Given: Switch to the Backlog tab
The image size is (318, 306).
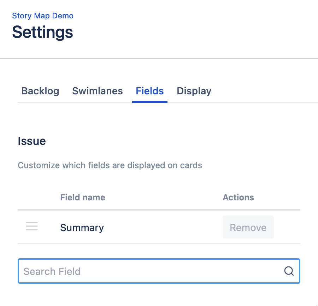Looking at the screenshot, I should point(40,91).
